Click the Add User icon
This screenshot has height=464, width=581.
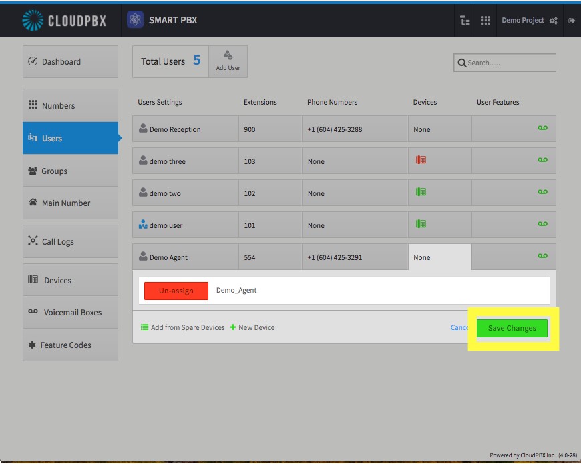click(228, 55)
